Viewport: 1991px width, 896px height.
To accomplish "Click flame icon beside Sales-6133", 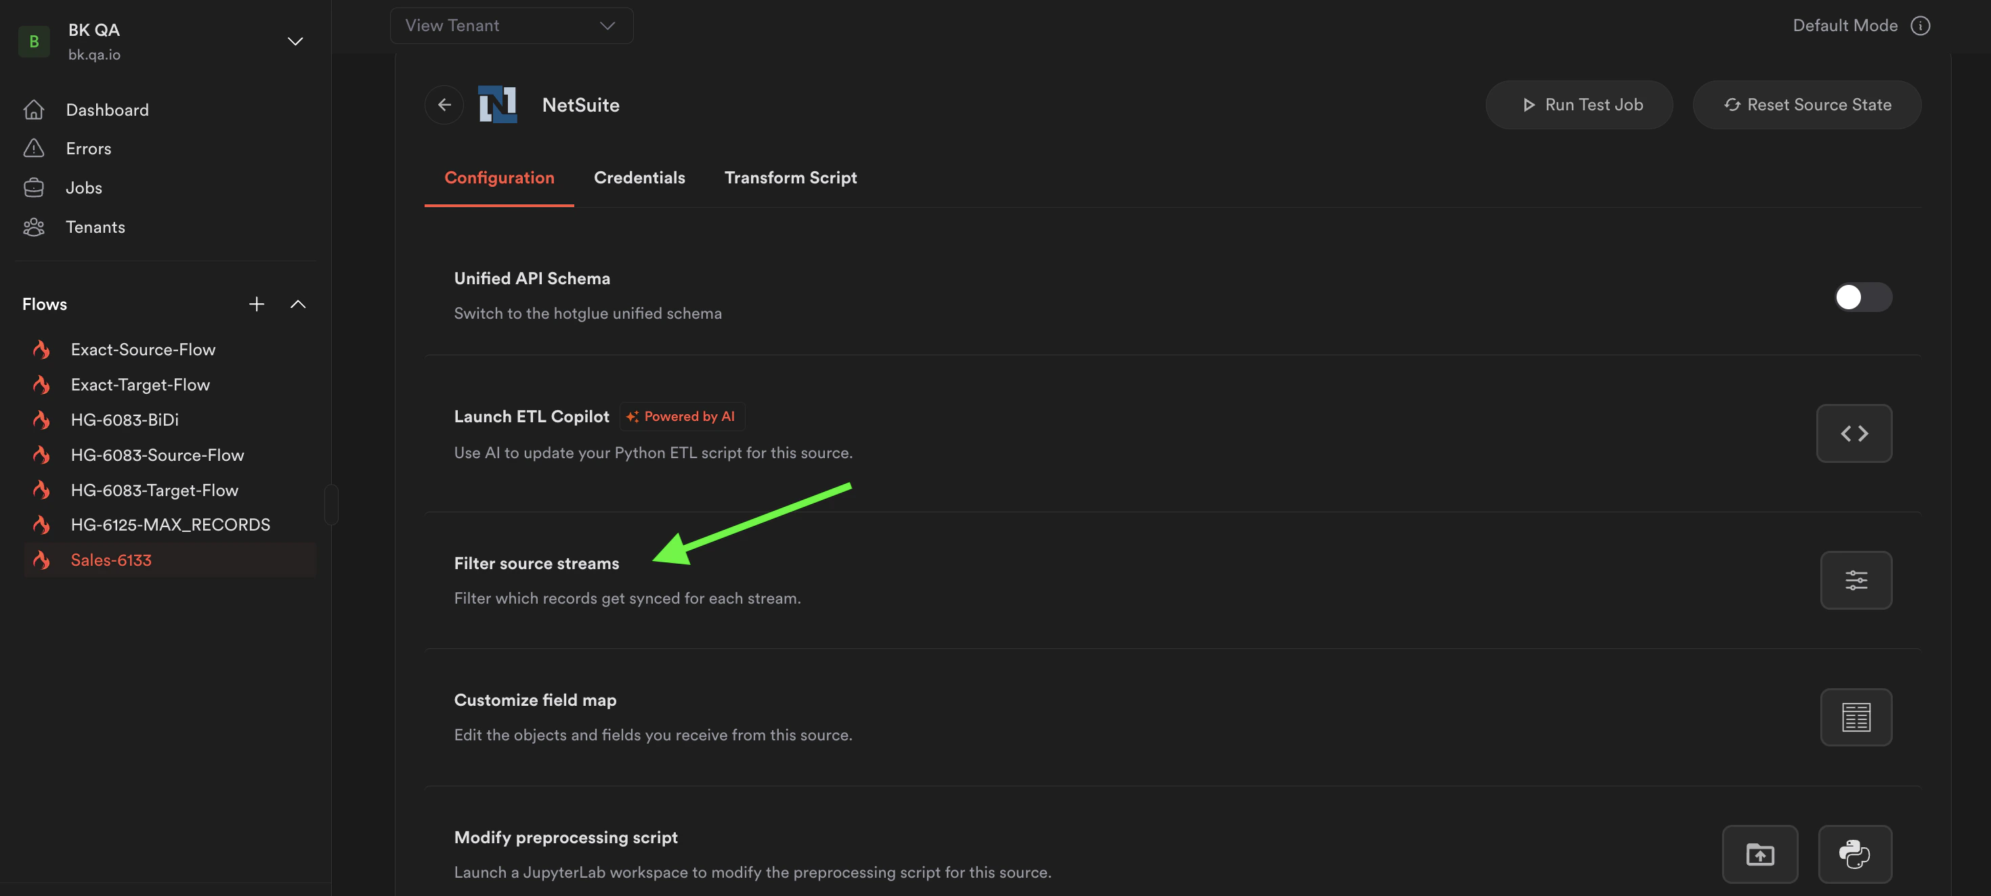I will pyautogui.click(x=42, y=560).
